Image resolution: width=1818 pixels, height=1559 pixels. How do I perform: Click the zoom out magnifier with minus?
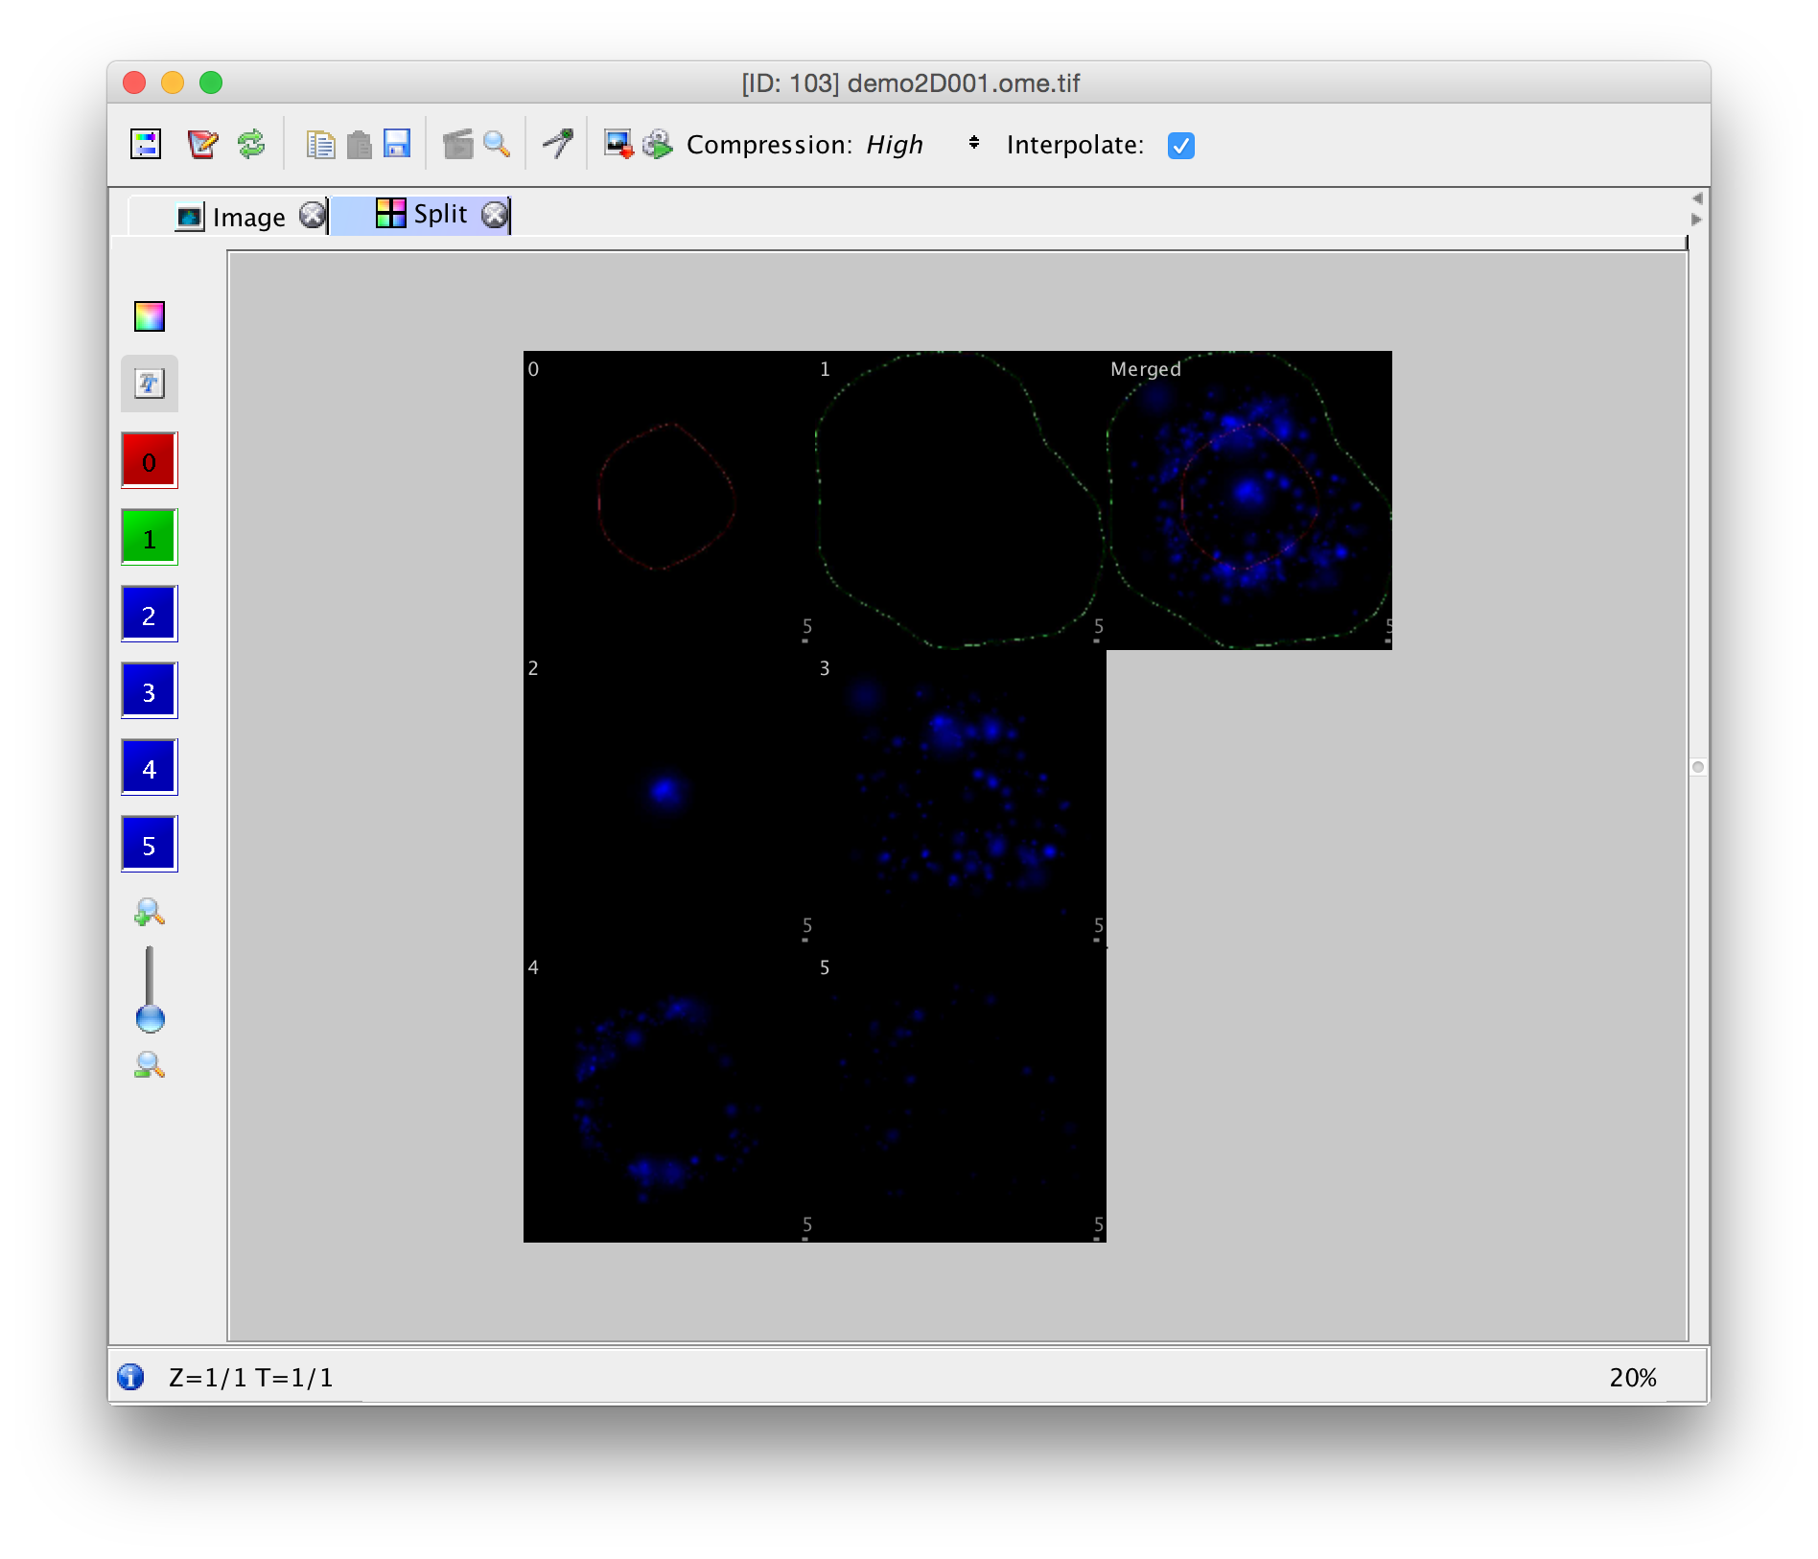point(150,1065)
